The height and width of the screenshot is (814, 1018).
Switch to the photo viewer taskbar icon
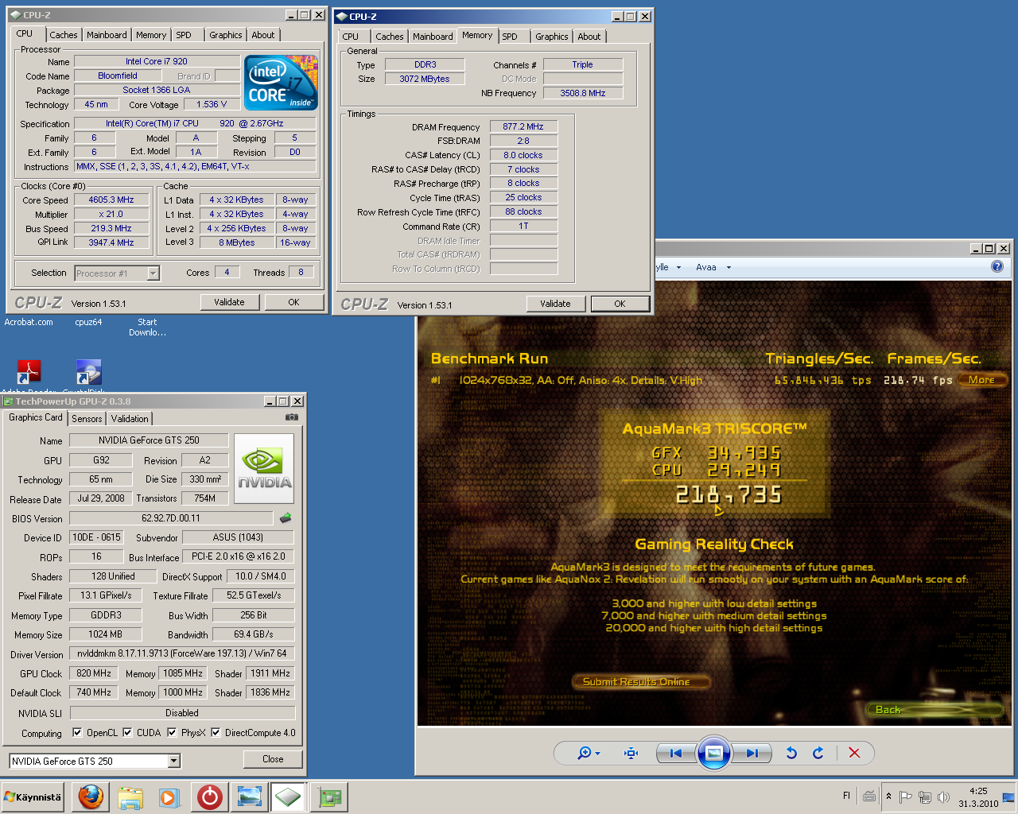click(x=249, y=797)
